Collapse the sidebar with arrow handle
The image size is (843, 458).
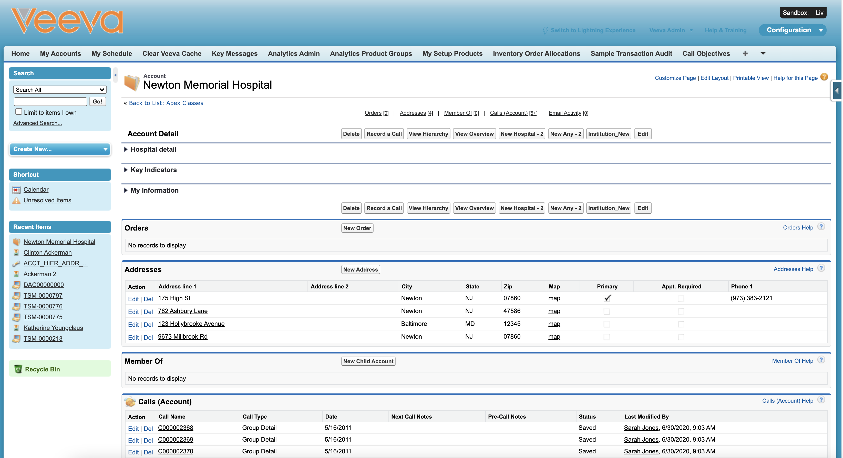tap(115, 75)
